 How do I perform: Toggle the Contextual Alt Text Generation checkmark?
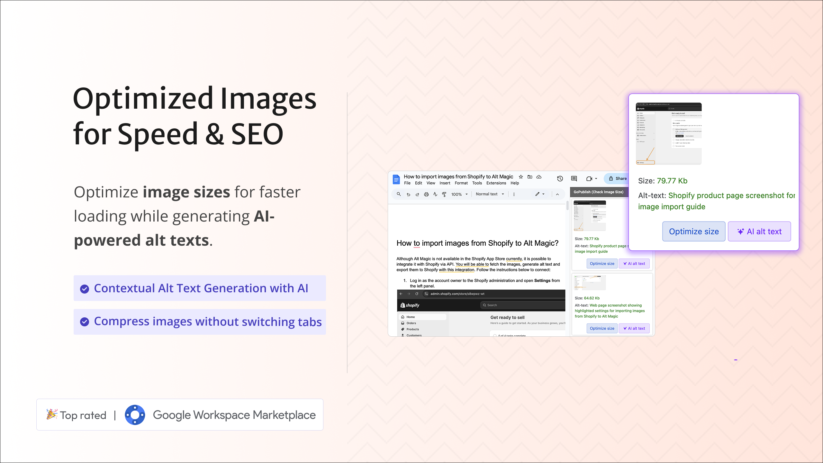click(x=85, y=288)
